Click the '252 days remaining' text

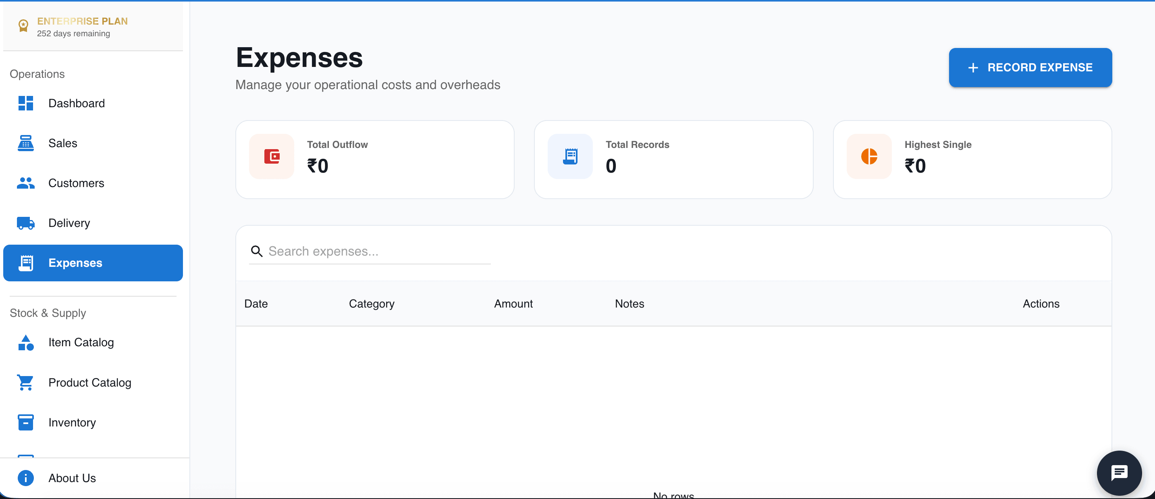(73, 33)
